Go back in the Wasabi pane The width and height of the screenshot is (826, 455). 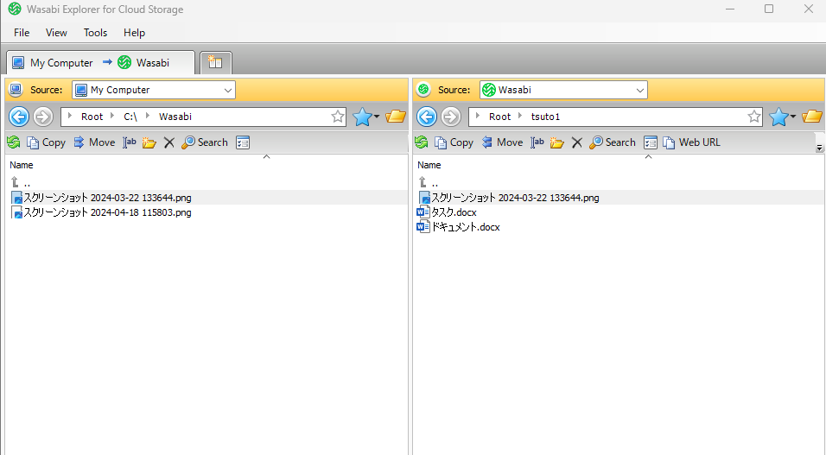[x=427, y=117]
